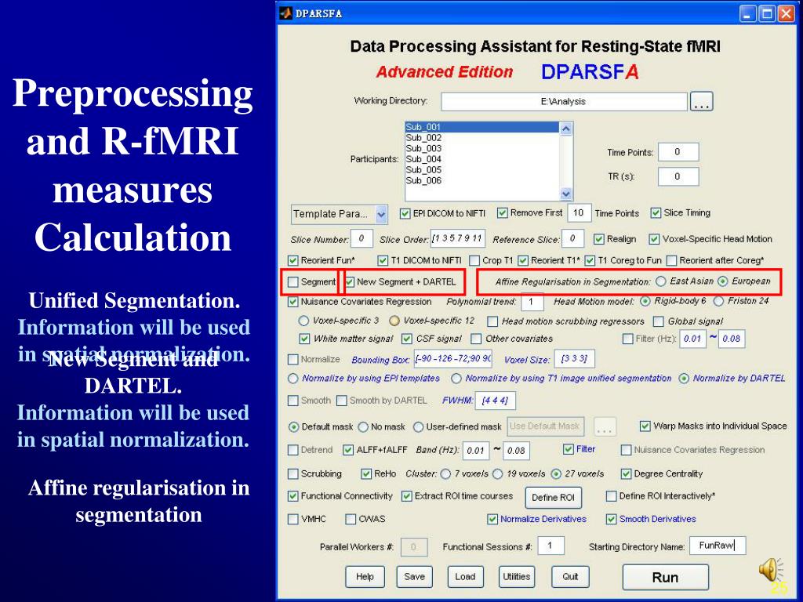Click the Remove First number field
Image resolution: width=803 pixels, height=602 pixels.
(x=579, y=213)
